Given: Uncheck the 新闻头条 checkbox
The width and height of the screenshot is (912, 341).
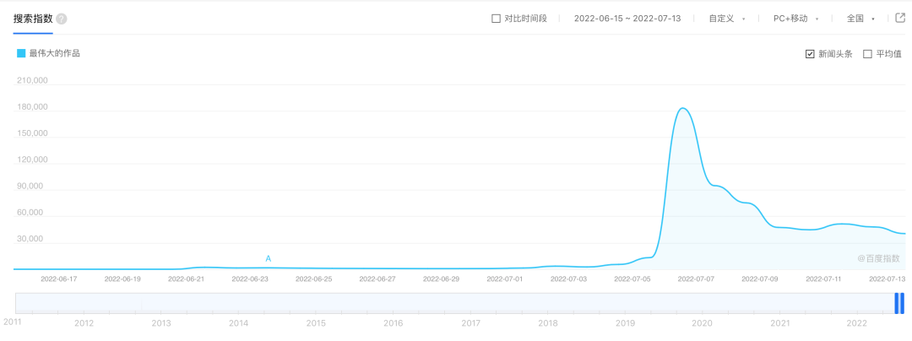Looking at the screenshot, I should point(811,54).
